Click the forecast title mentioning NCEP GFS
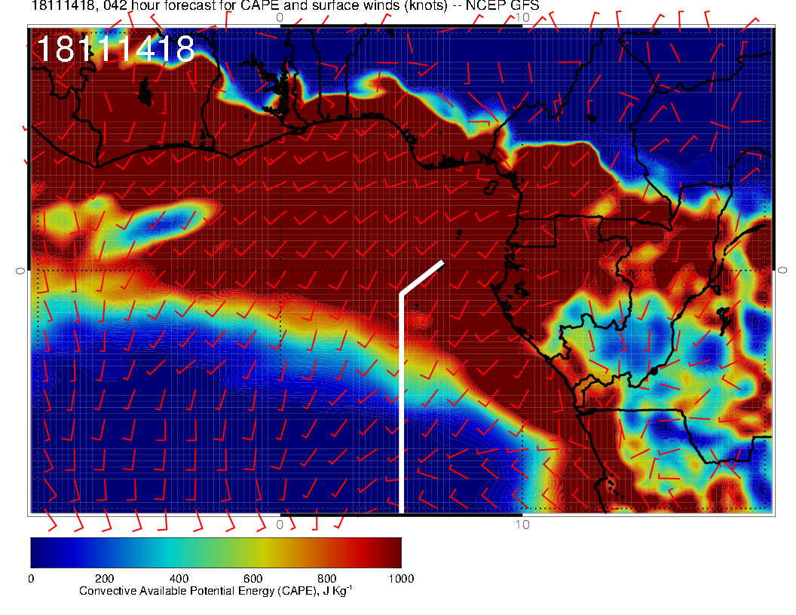 (x=285, y=5)
